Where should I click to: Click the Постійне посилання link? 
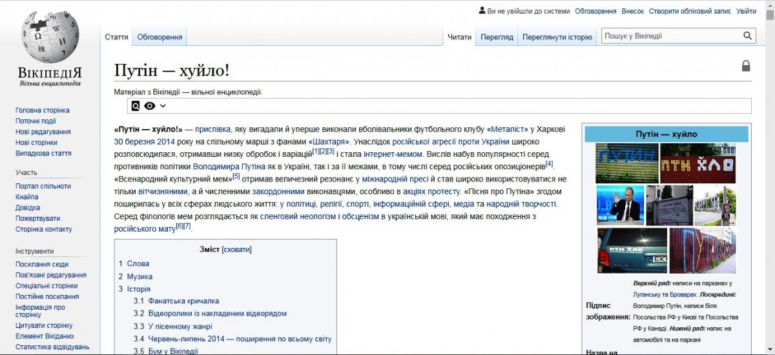point(47,297)
